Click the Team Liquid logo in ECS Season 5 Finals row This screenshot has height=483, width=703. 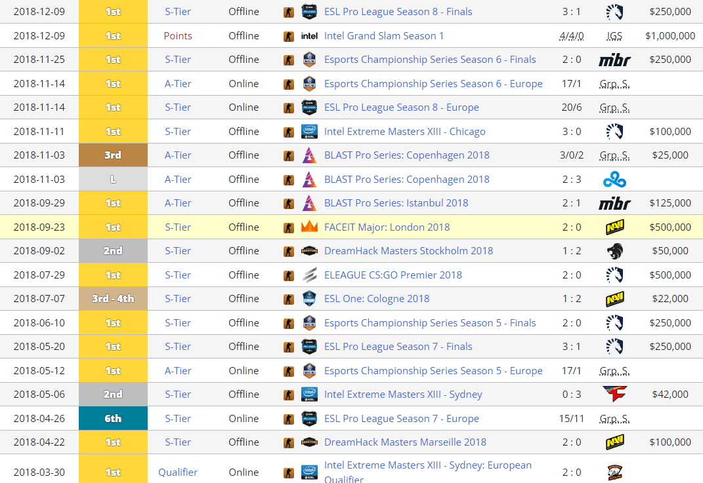pyautogui.click(x=614, y=322)
